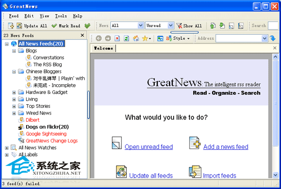Stop loading with the red X page icon
Viewport: 281px width, 189px height.
coord(117,38)
